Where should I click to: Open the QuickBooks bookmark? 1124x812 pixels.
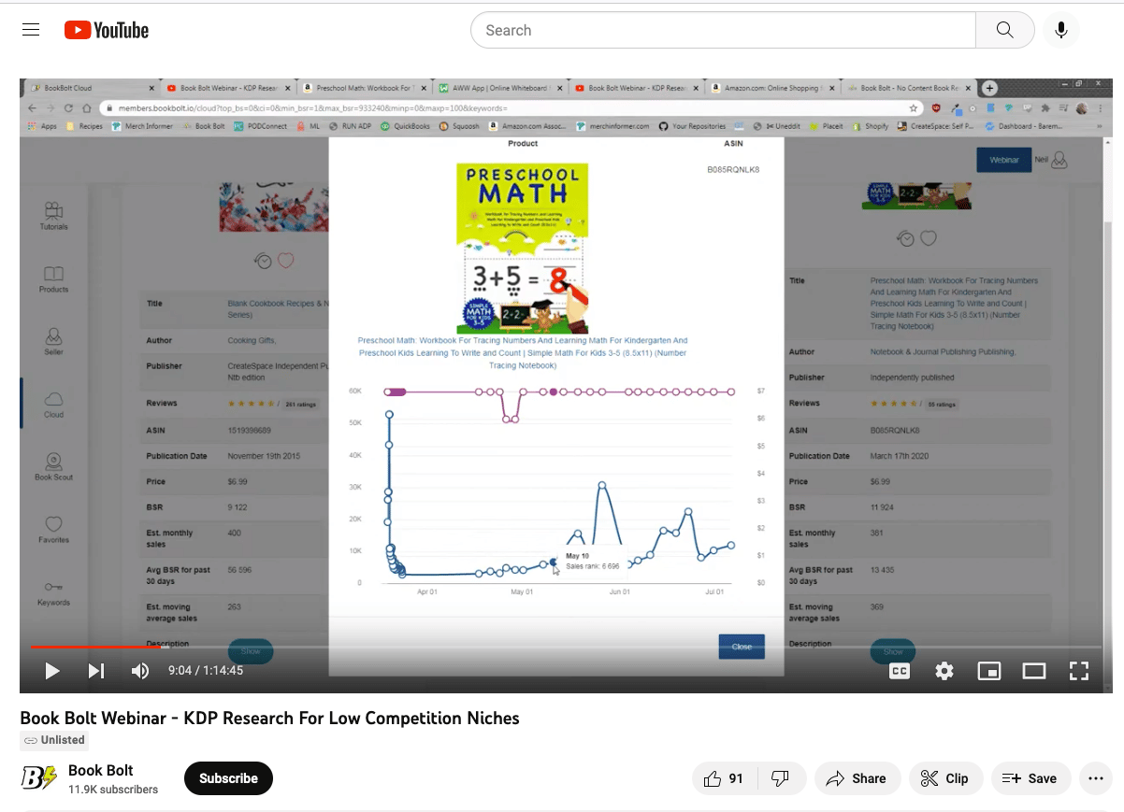point(405,126)
